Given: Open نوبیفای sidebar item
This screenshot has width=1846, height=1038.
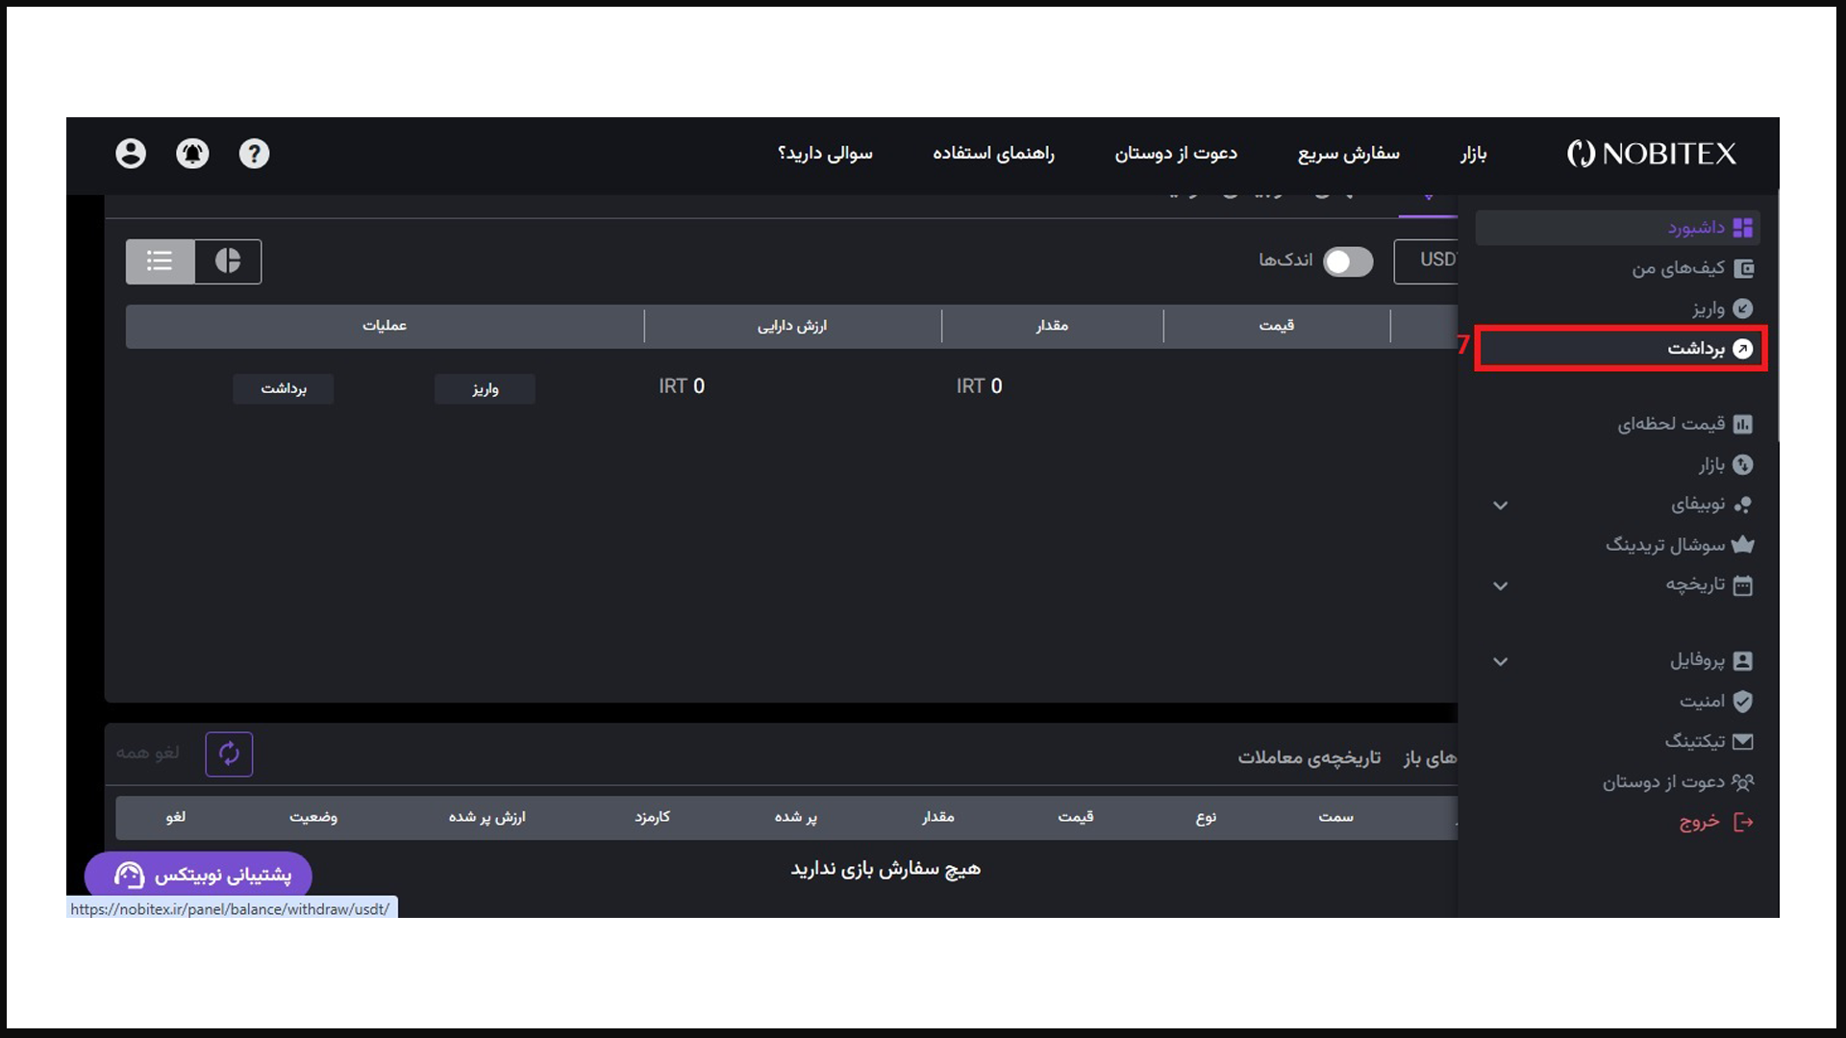Looking at the screenshot, I should click(1712, 505).
